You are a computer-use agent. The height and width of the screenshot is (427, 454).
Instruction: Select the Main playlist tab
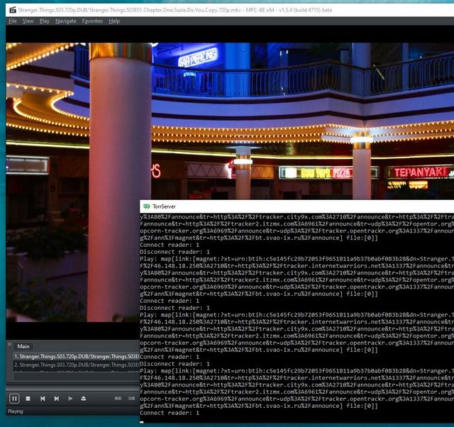[23, 346]
